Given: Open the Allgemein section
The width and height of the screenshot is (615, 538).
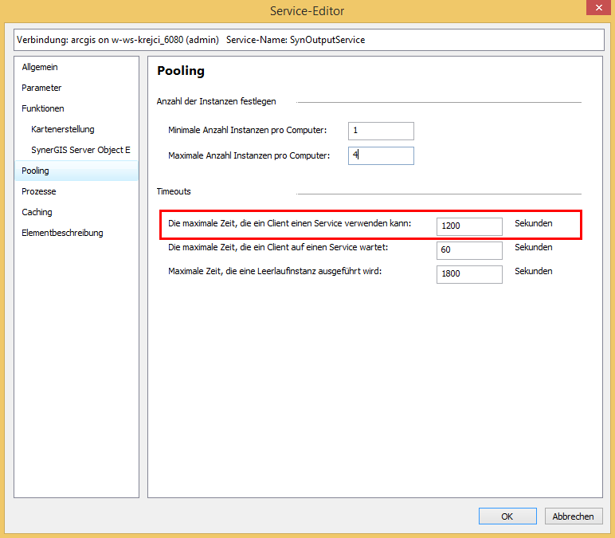Looking at the screenshot, I should tap(40, 67).
